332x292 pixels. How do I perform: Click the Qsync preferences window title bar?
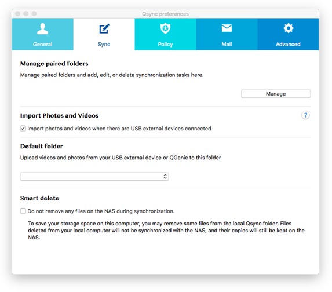click(x=165, y=14)
